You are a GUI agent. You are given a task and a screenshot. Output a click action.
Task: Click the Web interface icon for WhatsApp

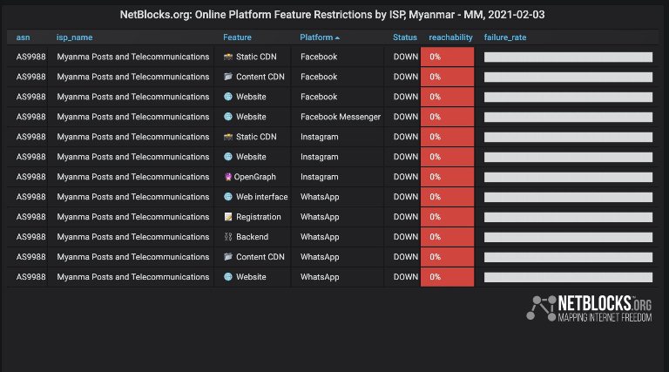(228, 197)
